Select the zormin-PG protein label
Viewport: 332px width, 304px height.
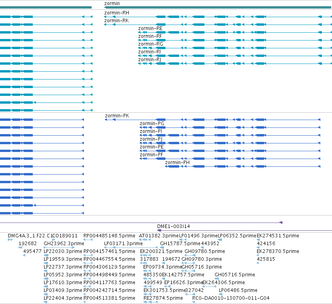coord(152,124)
